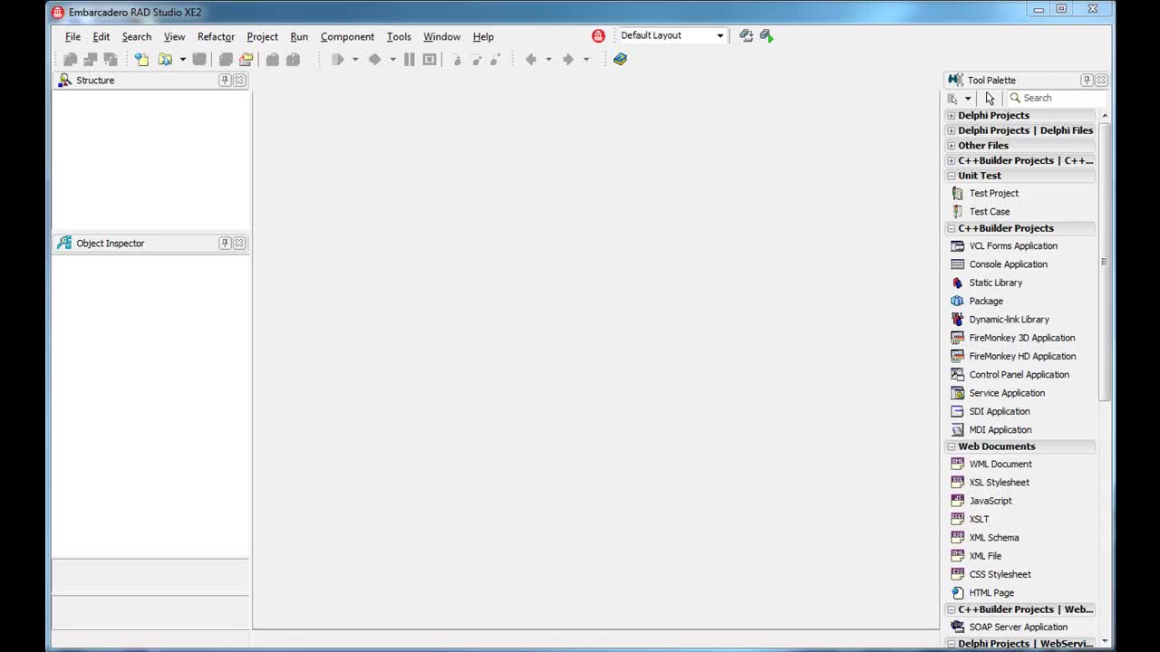Image resolution: width=1160 pixels, height=652 pixels.
Task: Click the Open file folder toolbar icon
Action: [x=165, y=59]
